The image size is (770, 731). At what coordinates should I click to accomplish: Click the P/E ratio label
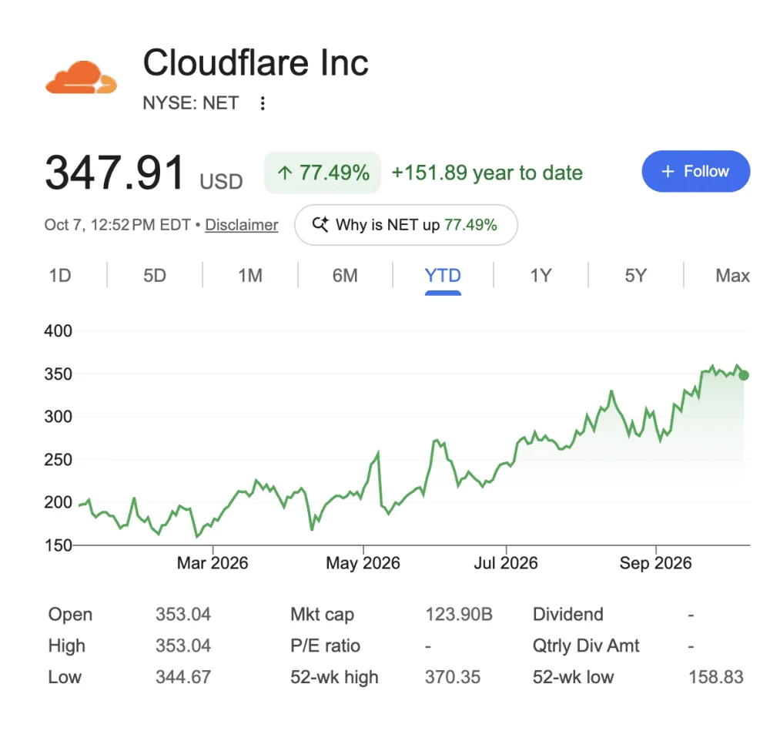pos(325,645)
